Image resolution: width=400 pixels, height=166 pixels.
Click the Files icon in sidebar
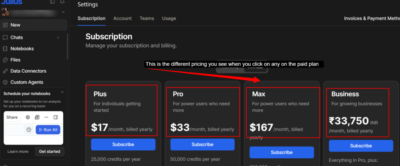coord(5,60)
